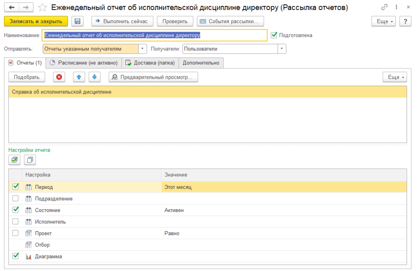Click the Наименование text field
The height and width of the screenshot is (271, 417).
(155, 35)
